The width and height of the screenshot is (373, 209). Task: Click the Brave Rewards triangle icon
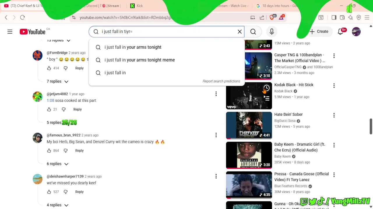pos(281,17)
